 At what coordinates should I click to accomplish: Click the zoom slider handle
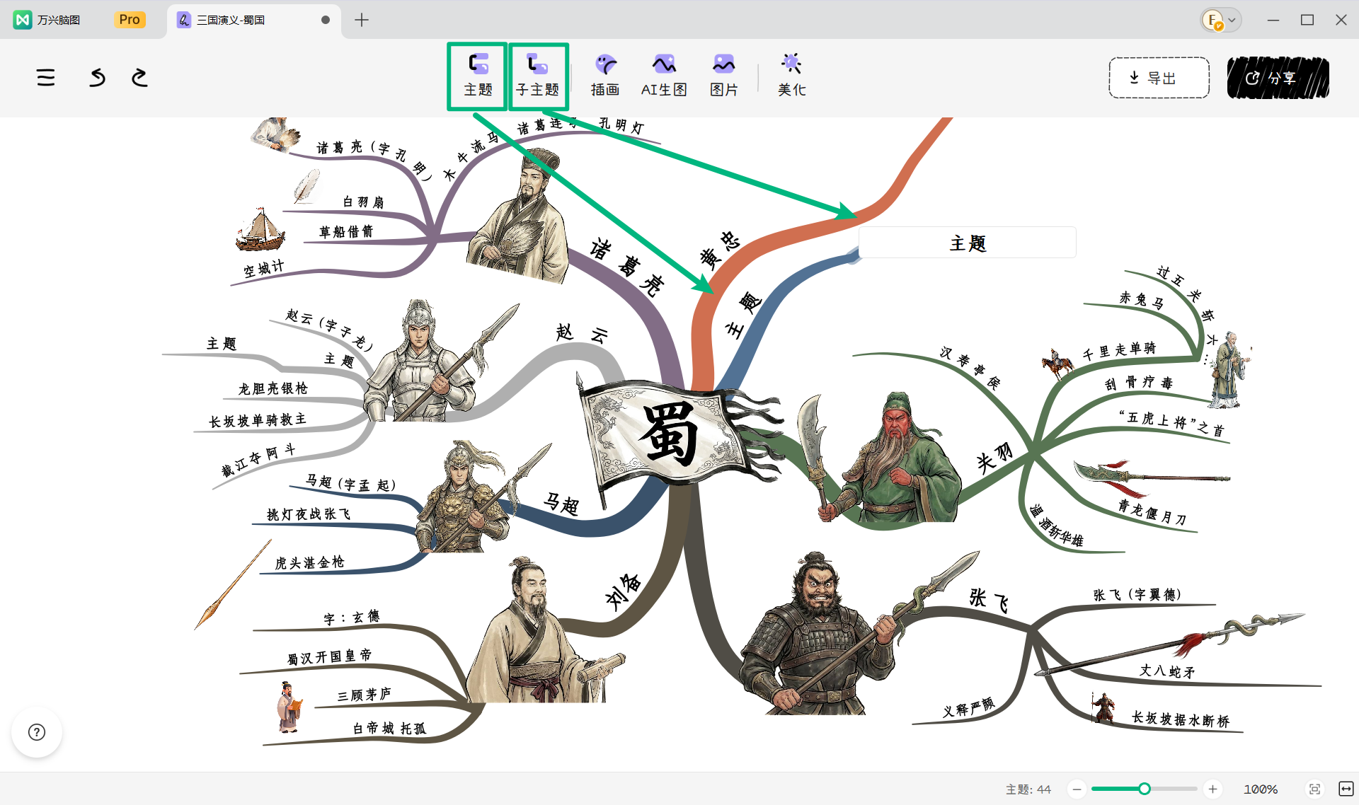coord(1145,789)
